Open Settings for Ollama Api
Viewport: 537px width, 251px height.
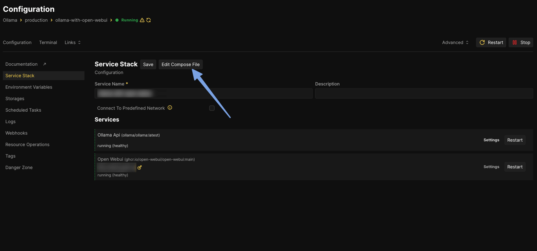click(x=491, y=140)
